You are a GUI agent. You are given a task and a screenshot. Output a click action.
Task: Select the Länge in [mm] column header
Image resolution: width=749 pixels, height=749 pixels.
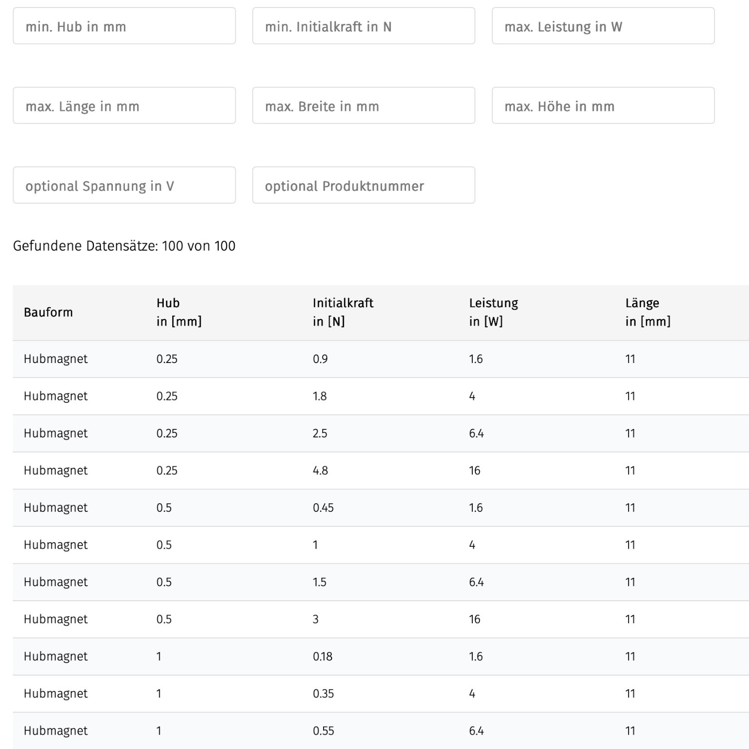pyautogui.click(x=648, y=313)
